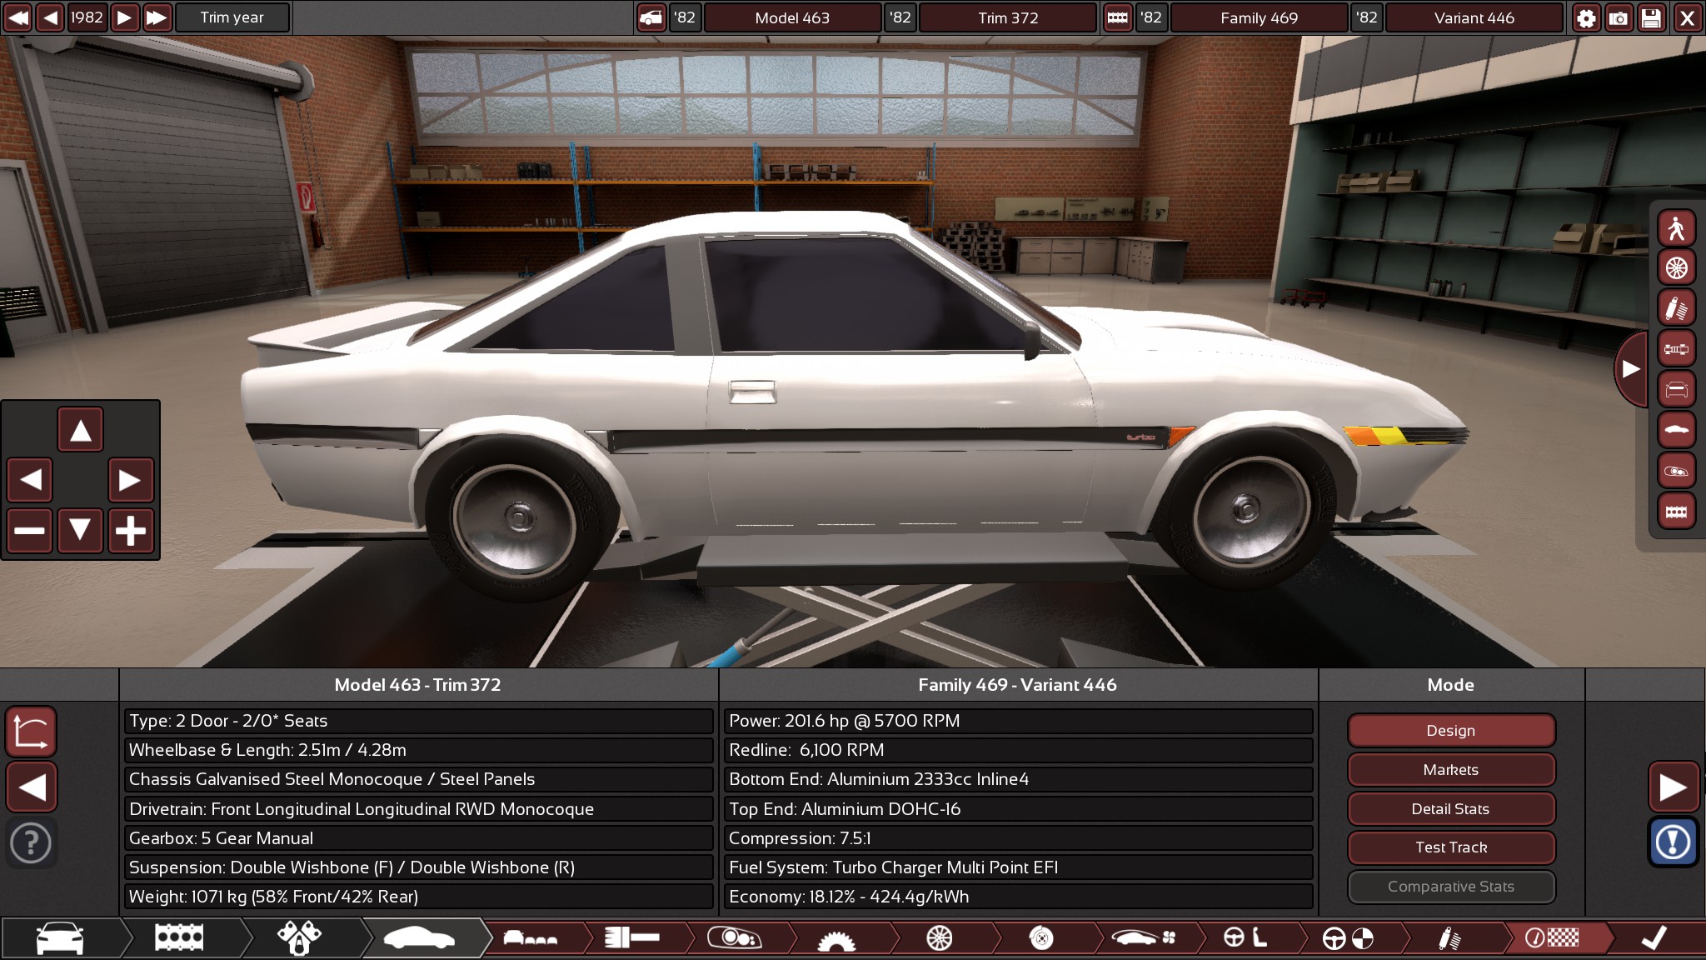Click the 1982 trim year field
This screenshot has height=960, width=1706.
pos(87,17)
